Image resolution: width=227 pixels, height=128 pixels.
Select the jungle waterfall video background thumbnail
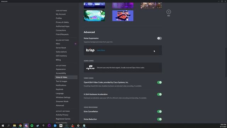[x=94, y=16]
